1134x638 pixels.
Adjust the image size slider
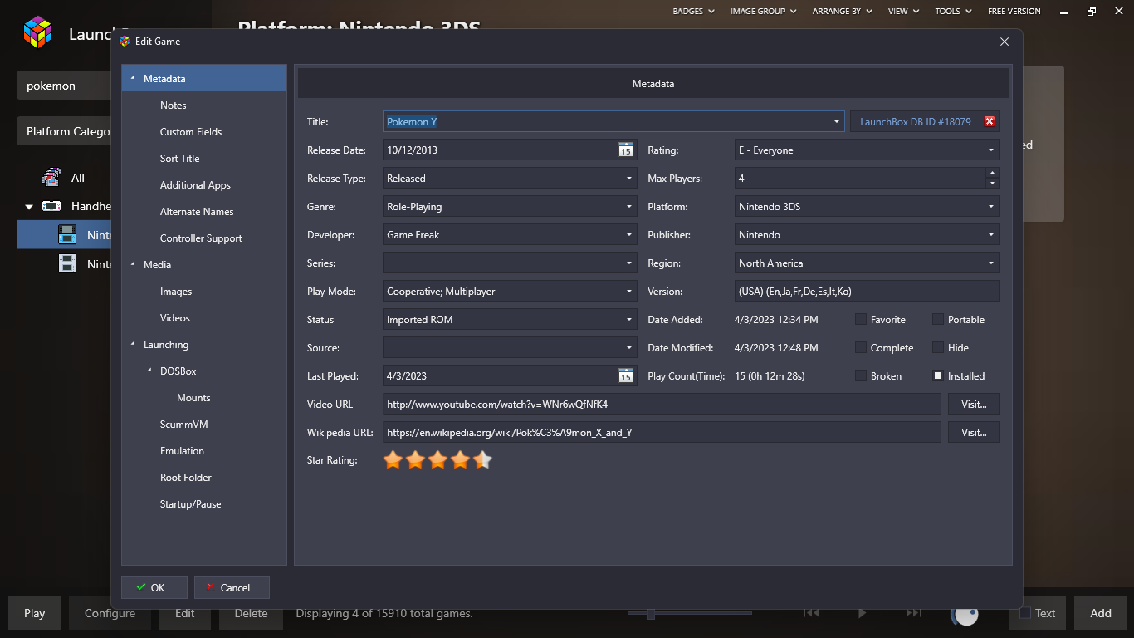click(x=651, y=614)
